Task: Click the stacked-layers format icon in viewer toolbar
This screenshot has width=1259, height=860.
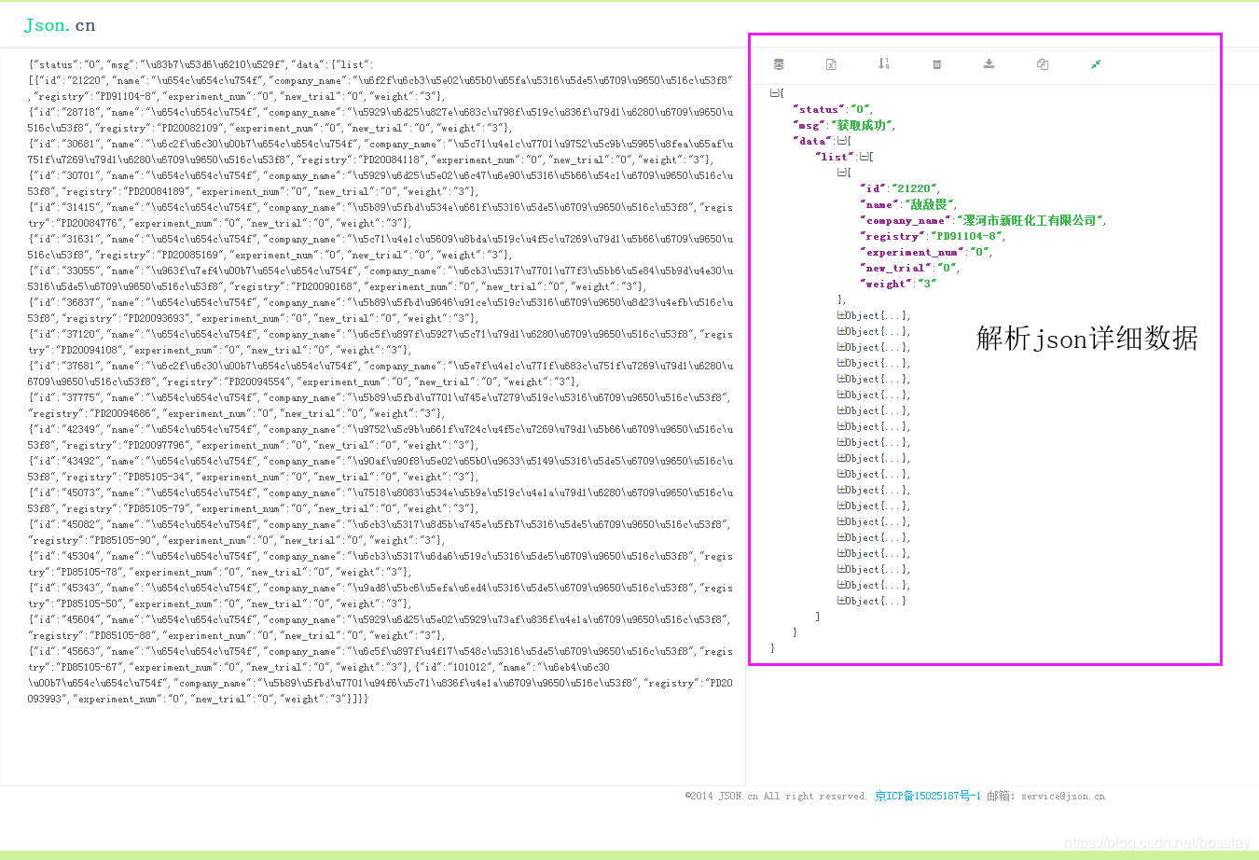Action: click(779, 64)
